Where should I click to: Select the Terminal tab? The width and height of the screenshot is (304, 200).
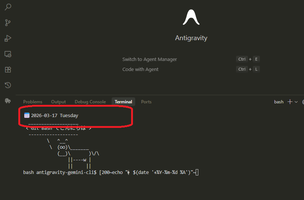(123, 102)
